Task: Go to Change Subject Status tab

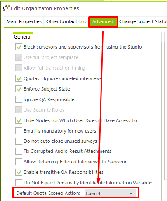Action: tap(143, 21)
